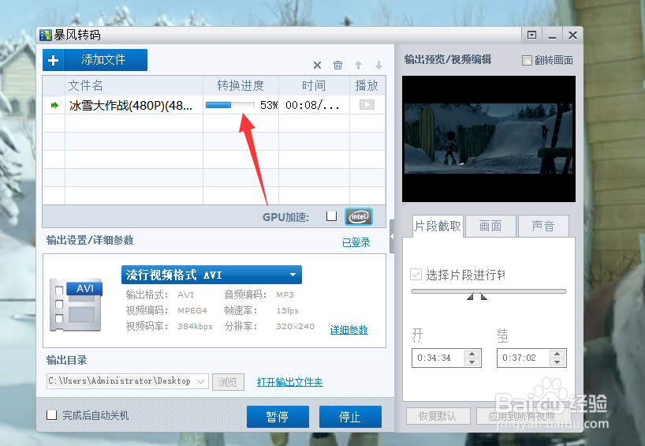This screenshot has height=446, width=645.
Task: Toggle the 翻转画面 checkbox
Action: [527, 61]
